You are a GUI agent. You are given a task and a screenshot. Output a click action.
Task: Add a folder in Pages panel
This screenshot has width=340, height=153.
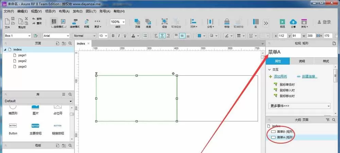(64, 44)
